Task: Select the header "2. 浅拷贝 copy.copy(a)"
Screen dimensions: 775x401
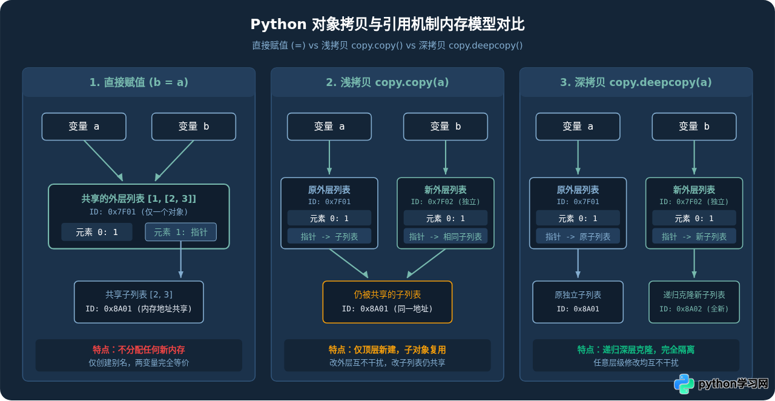Action: (387, 82)
